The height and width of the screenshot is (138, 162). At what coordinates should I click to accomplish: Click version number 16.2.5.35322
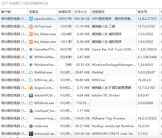(147, 118)
